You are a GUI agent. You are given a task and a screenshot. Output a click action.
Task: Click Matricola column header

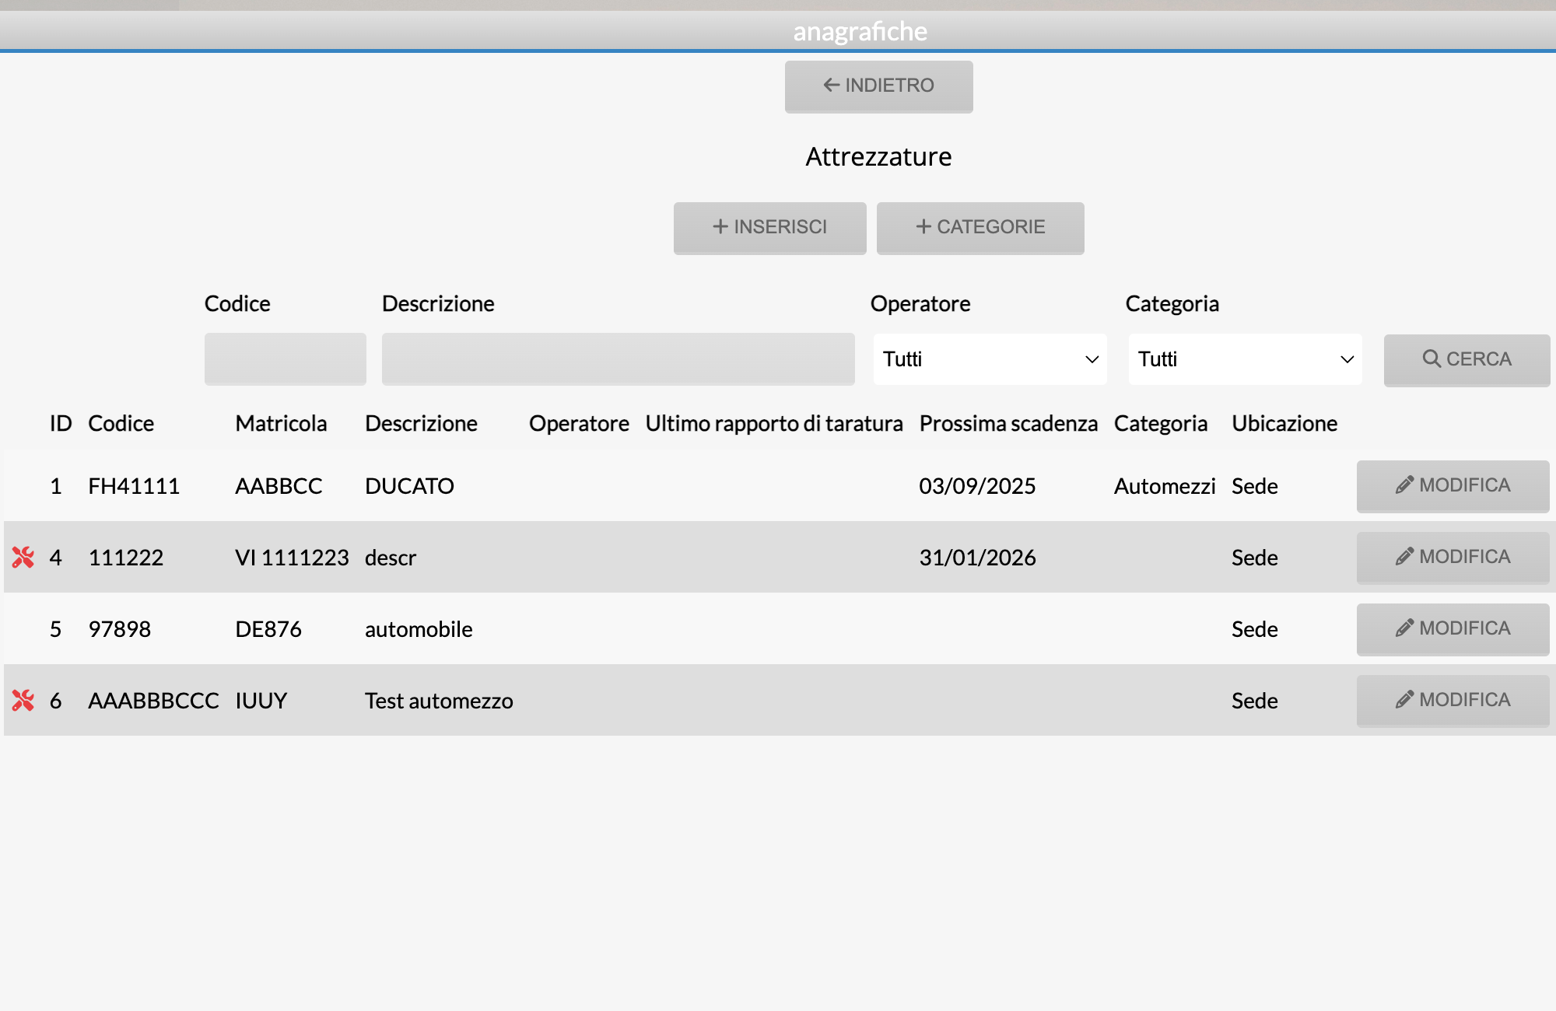coord(281,424)
